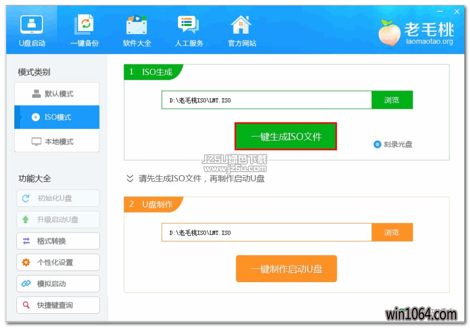This screenshot has height=328, width=470.
Task: Click the U盘制作 section header
Action: click(x=153, y=204)
